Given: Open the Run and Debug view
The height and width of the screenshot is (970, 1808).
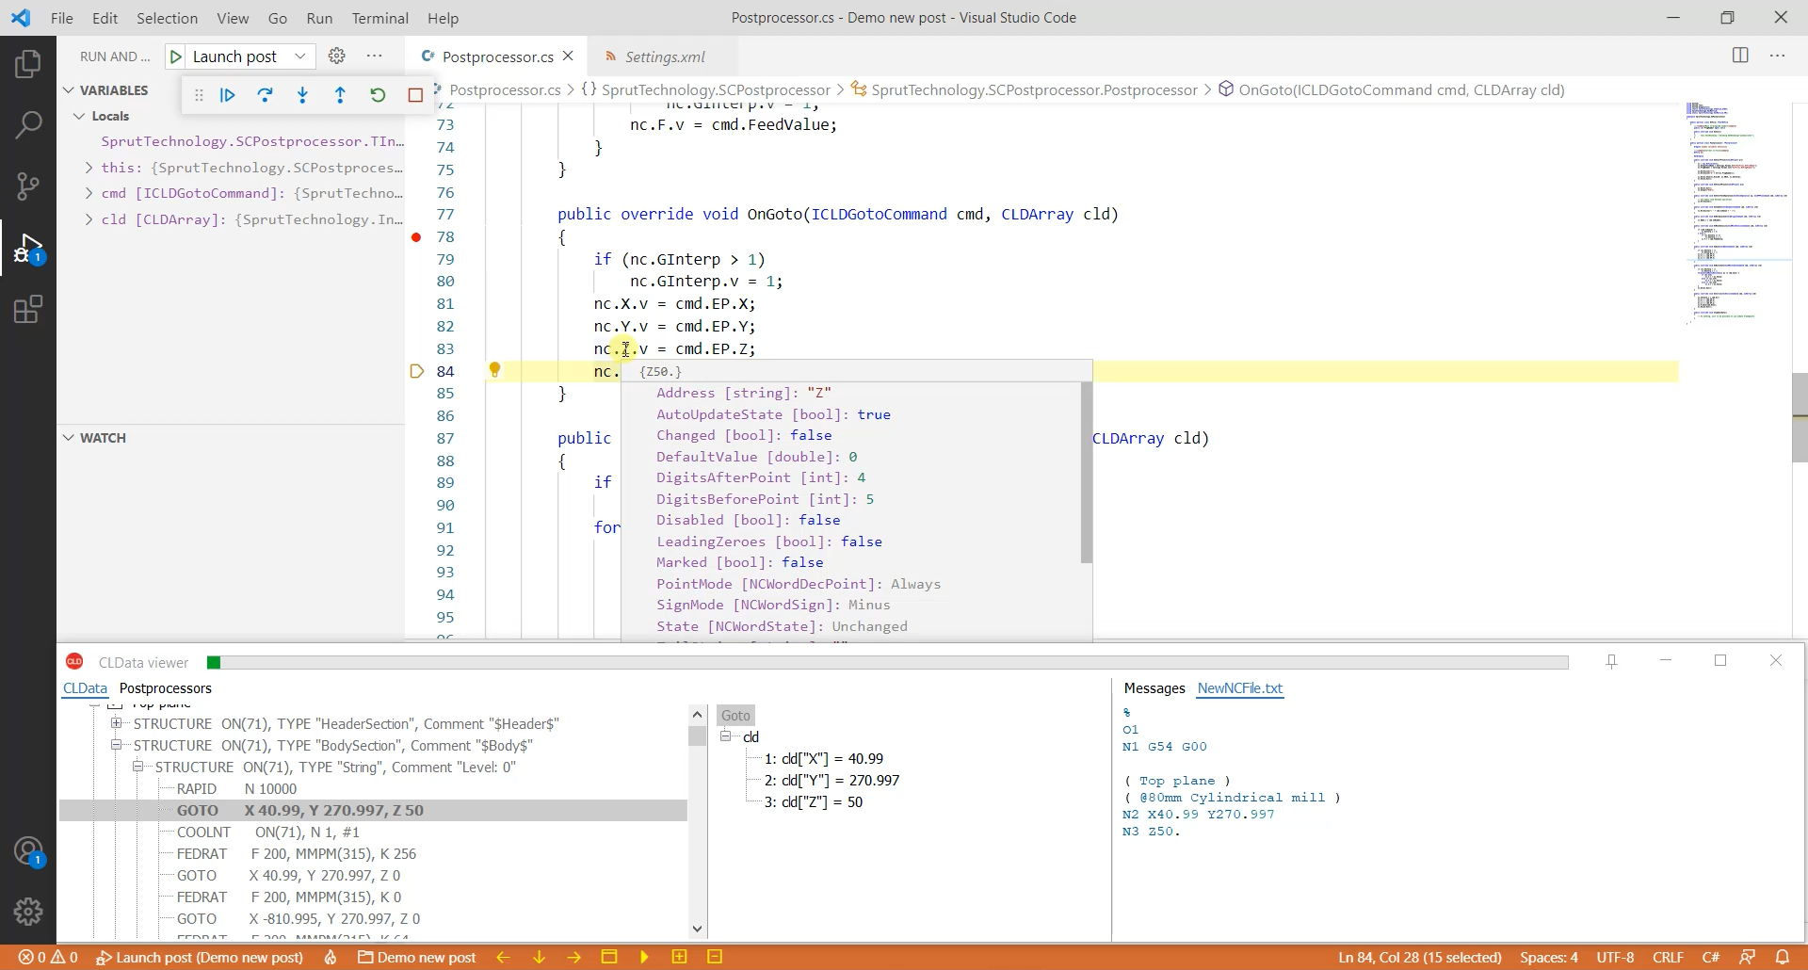Looking at the screenshot, I should point(28,249).
